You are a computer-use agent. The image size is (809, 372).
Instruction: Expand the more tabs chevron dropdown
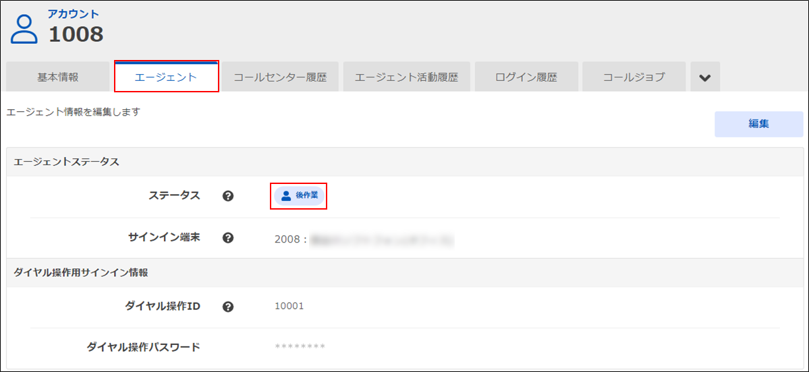point(705,77)
